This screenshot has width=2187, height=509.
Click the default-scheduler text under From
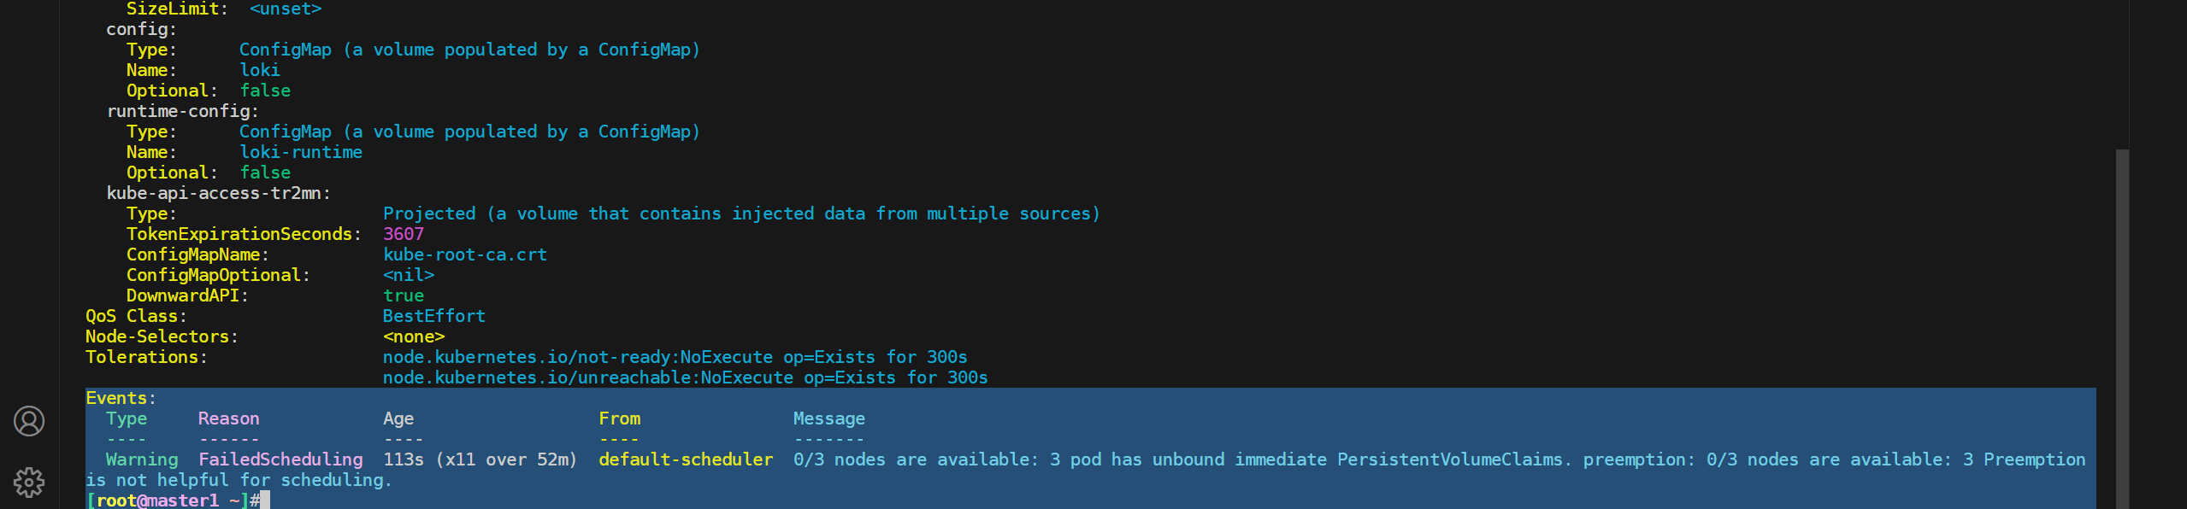[686, 459]
